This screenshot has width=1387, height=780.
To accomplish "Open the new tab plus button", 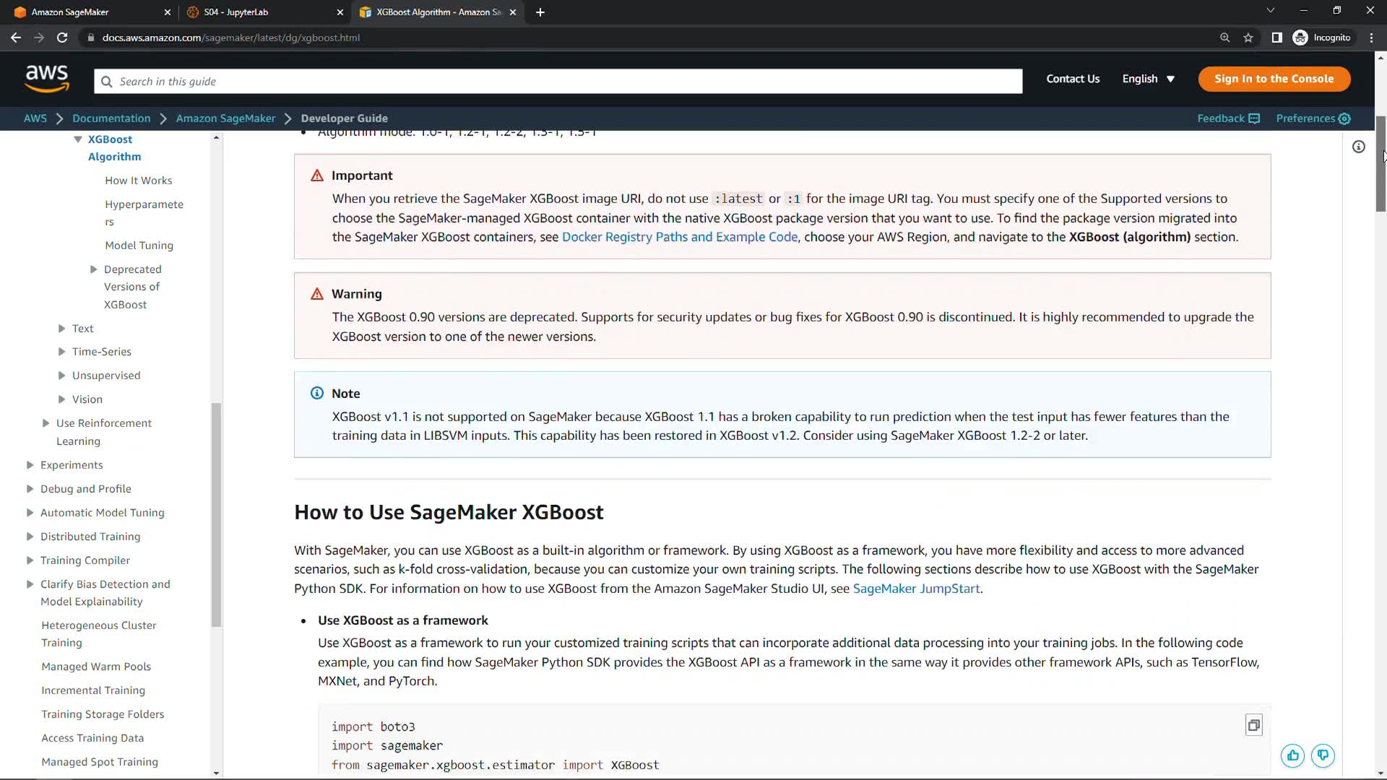I will click(x=540, y=12).
